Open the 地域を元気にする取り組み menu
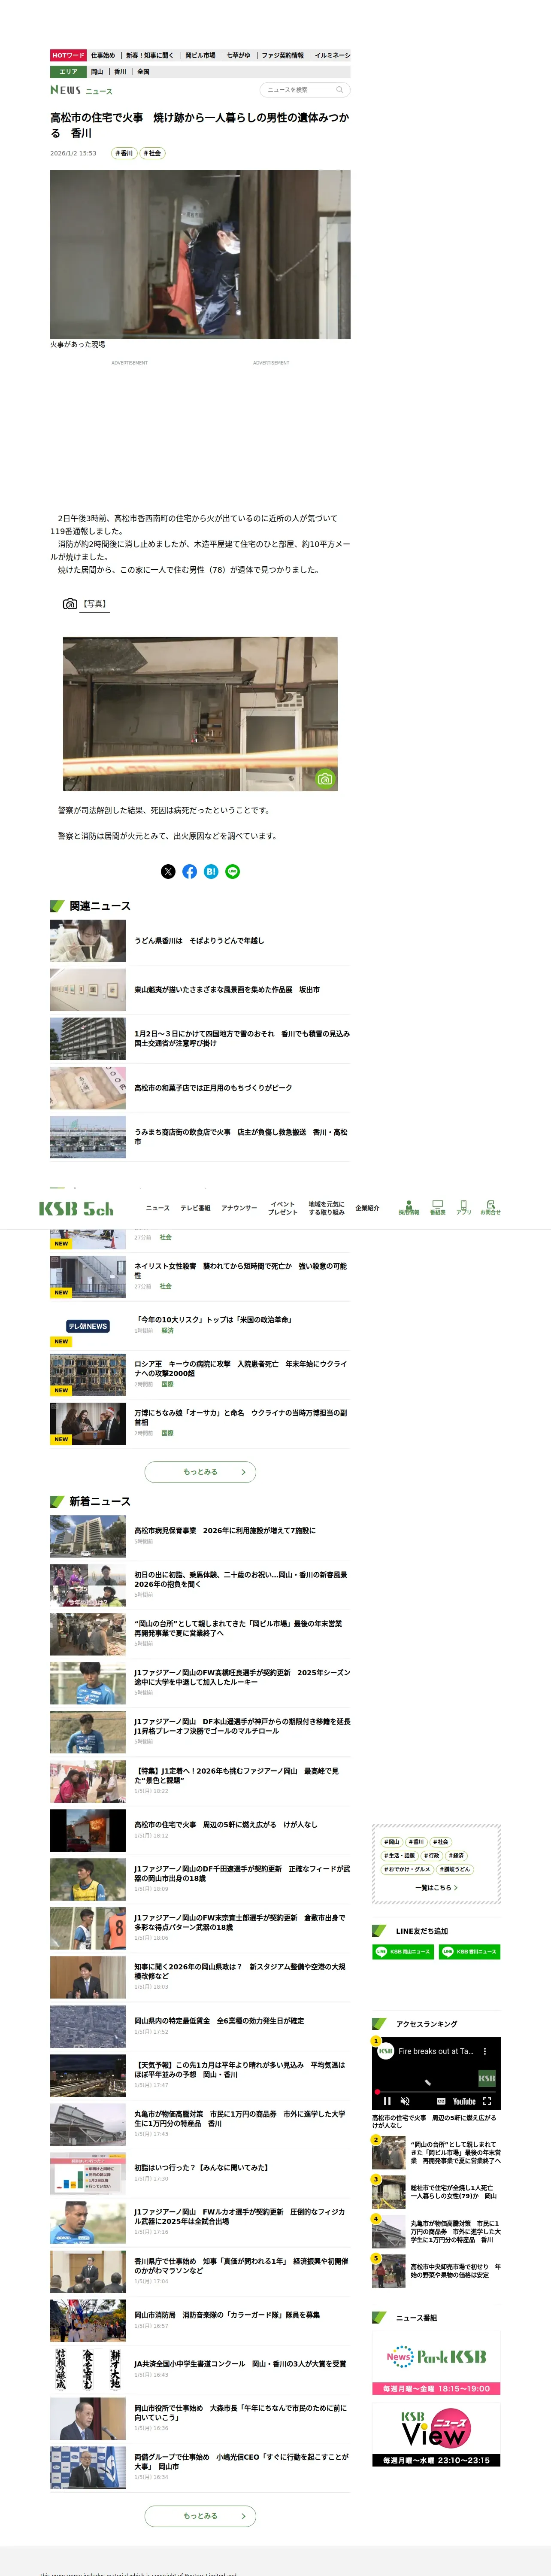 pos(326,1208)
